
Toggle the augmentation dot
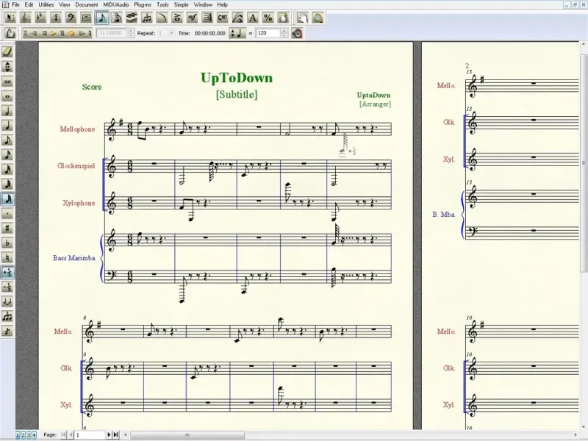pos(7,213)
